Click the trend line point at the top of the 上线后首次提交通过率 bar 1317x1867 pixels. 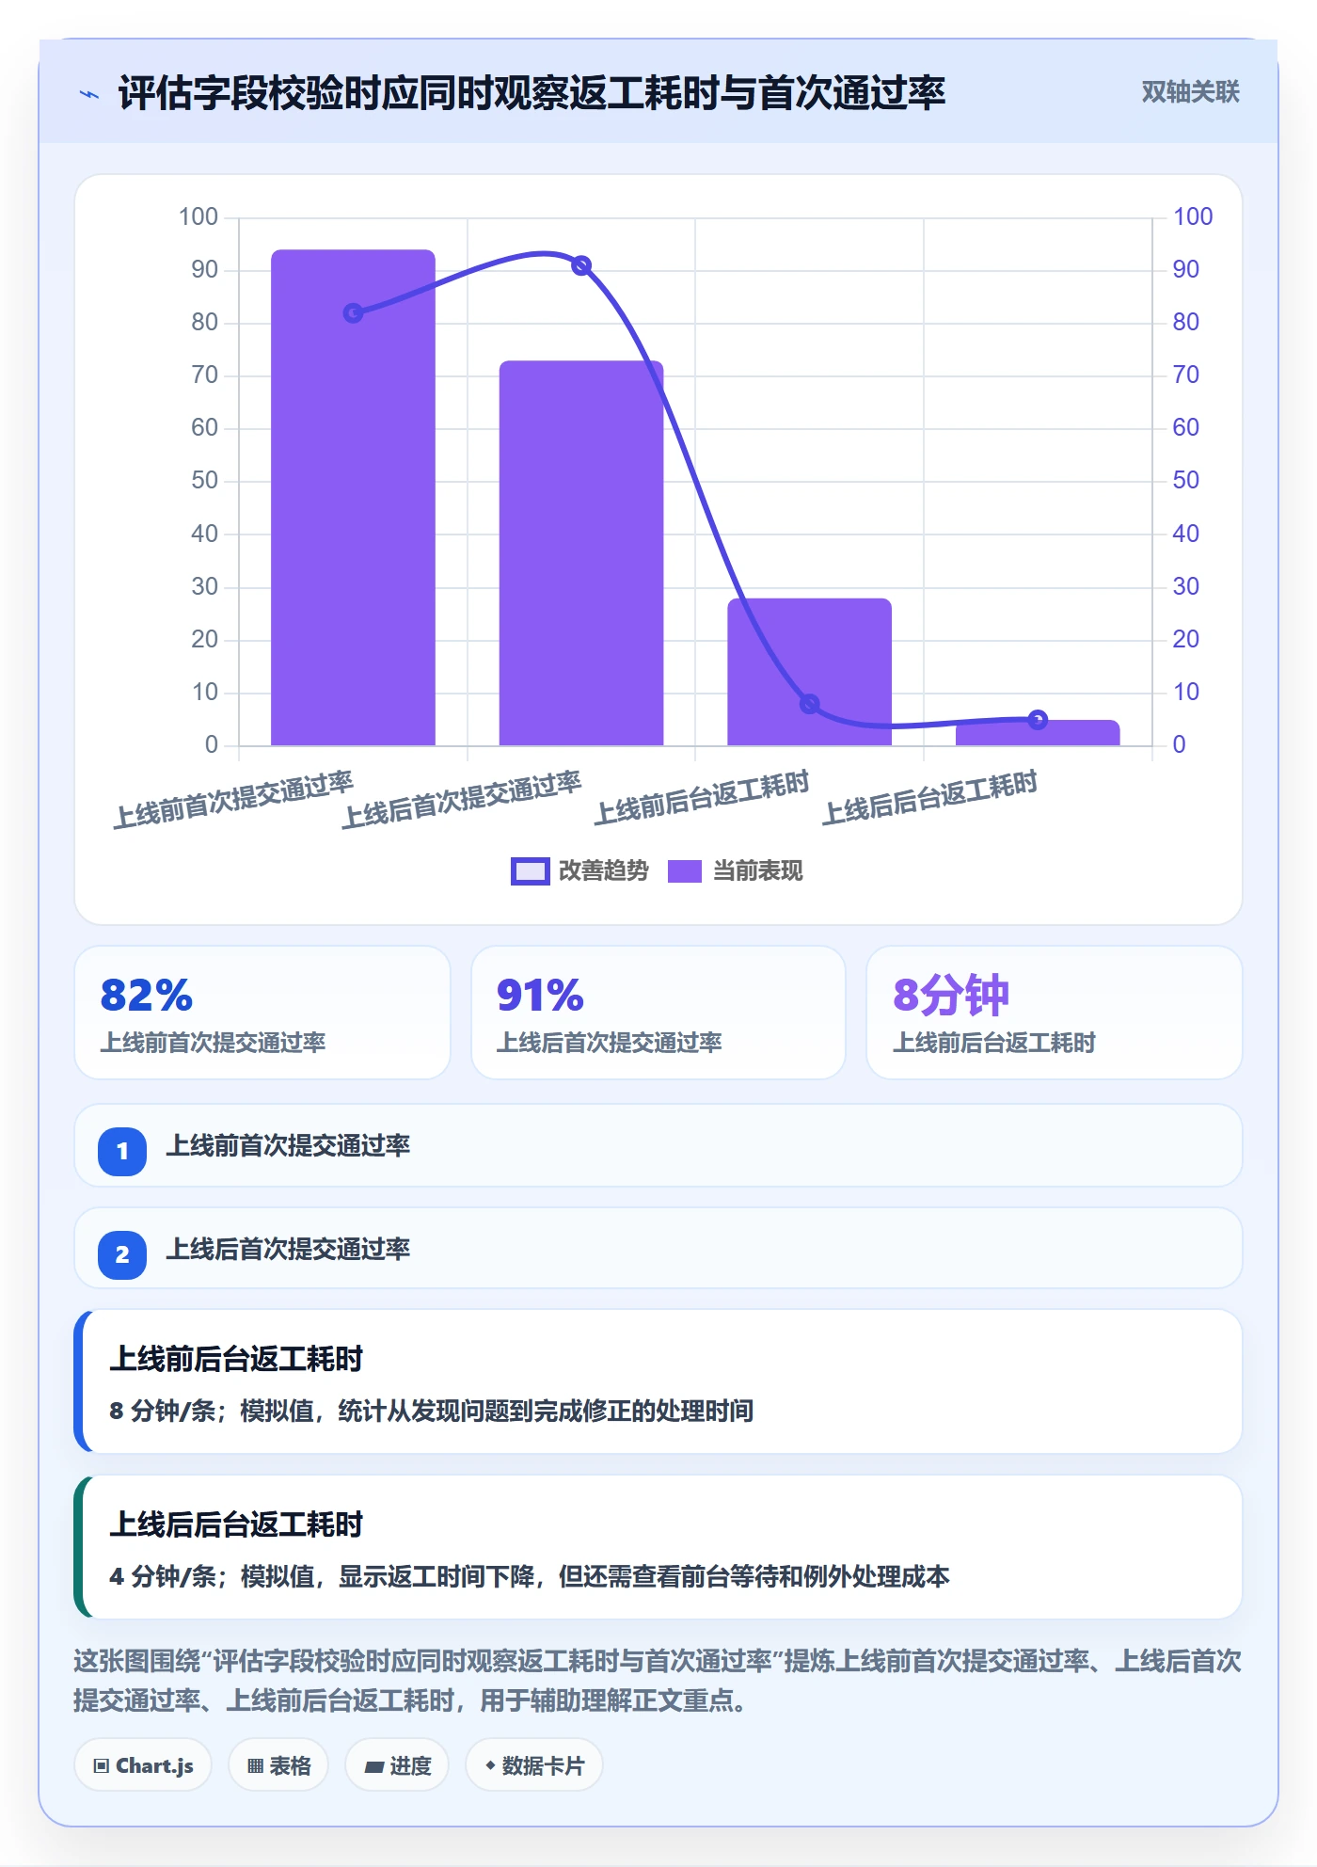coord(581,265)
